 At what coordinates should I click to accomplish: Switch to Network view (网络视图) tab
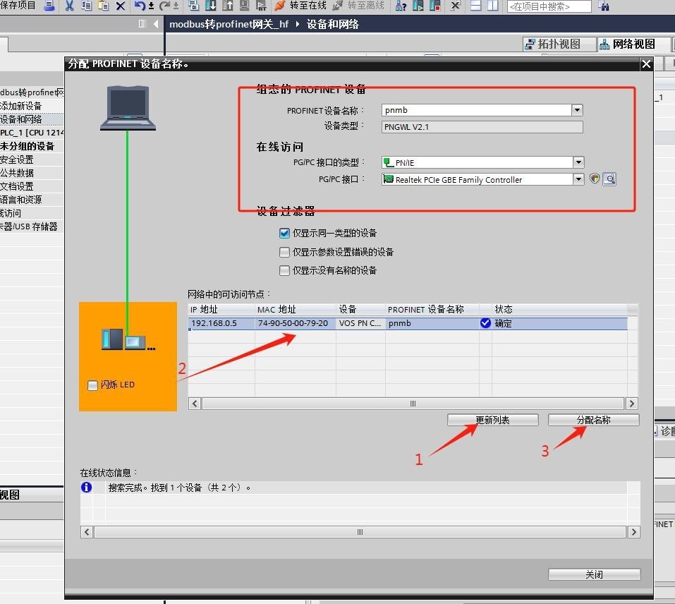tap(627, 44)
